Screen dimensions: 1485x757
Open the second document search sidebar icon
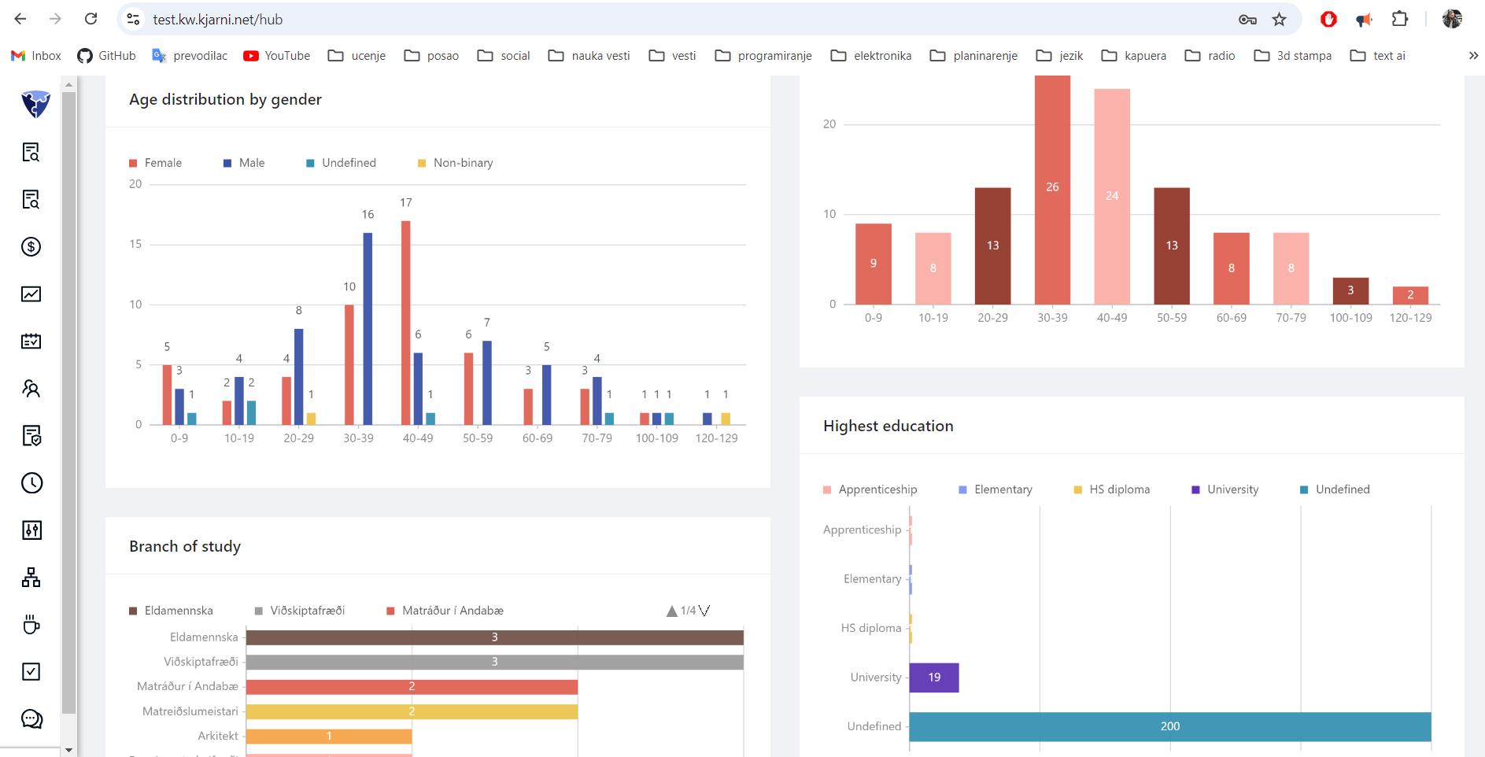[x=31, y=199]
